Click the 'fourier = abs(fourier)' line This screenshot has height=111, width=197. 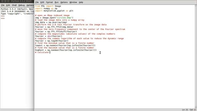pos(49,36)
